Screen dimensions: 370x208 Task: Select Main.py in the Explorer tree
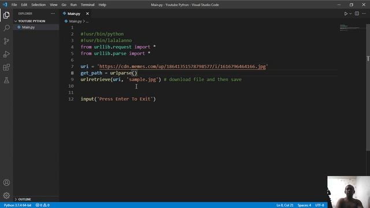[36, 27]
